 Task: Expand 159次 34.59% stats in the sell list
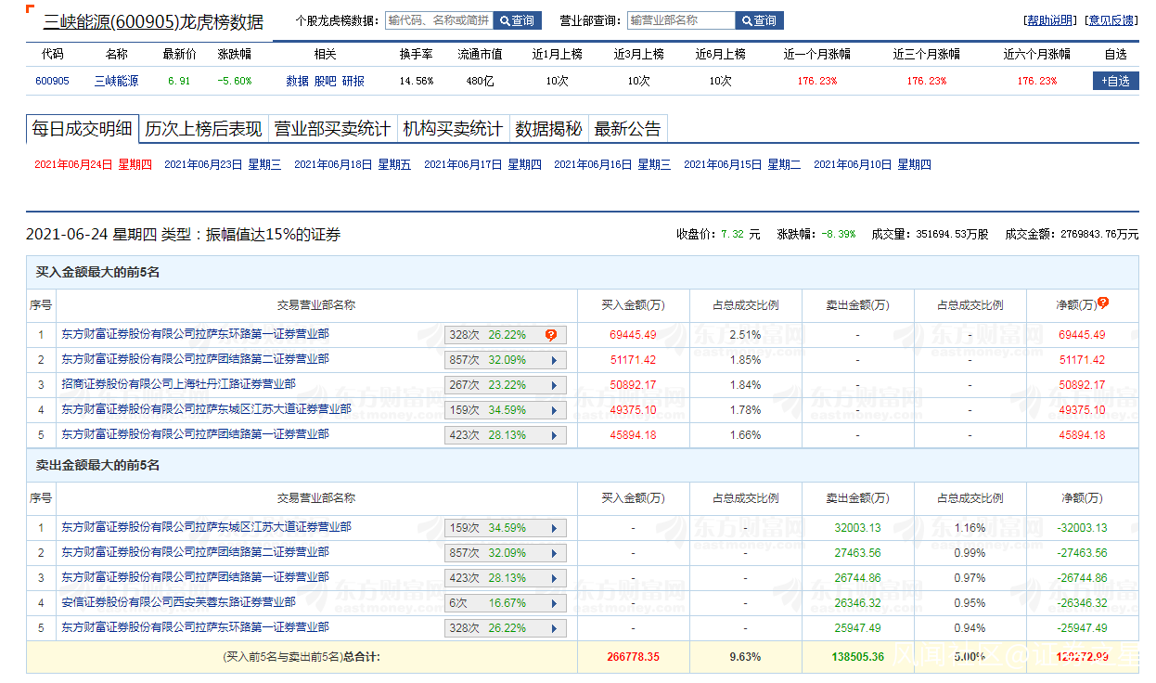tap(555, 528)
